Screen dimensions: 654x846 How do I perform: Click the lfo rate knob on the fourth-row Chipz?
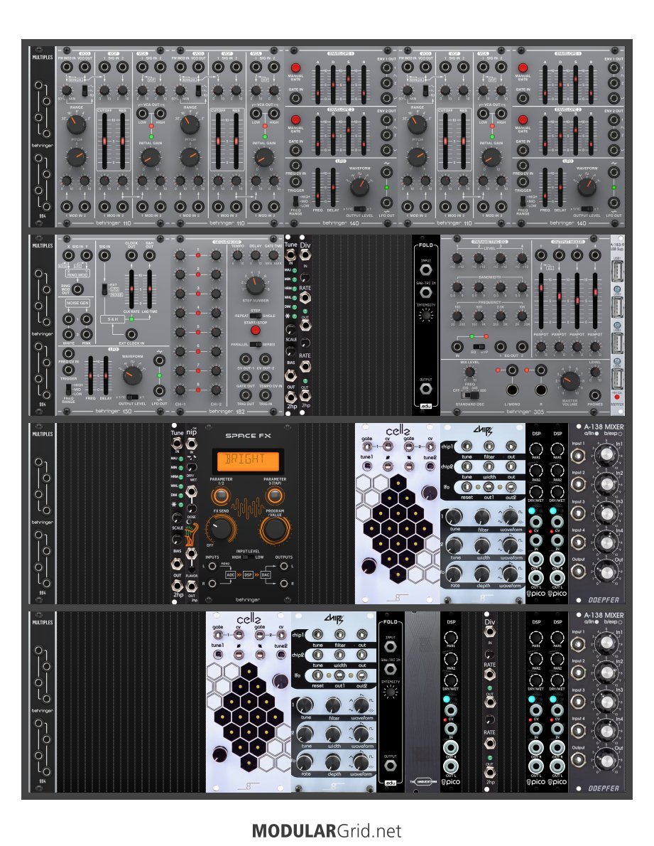(305, 761)
